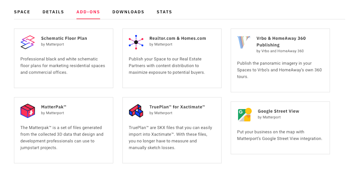Click the Vrbo & HomeAway striped icon

pyautogui.click(x=244, y=42)
